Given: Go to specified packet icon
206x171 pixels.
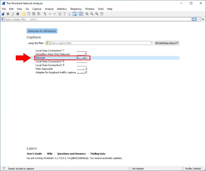Looking at the screenshot, I should 60,14.
